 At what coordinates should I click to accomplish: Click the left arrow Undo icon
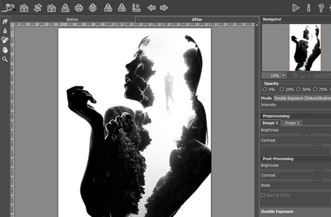pos(151,8)
